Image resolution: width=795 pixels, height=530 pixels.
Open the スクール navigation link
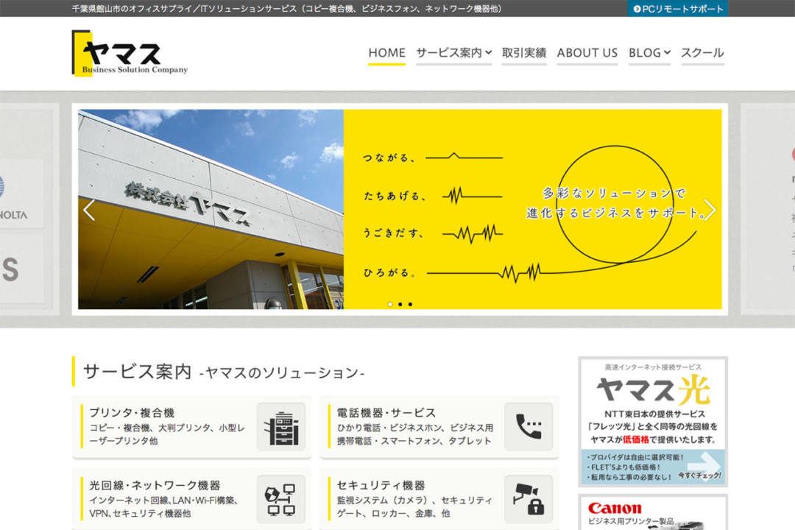(x=702, y=53)
